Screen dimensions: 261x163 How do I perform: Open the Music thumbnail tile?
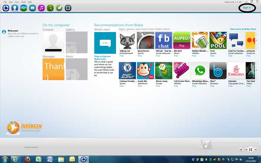pos(76,69)
